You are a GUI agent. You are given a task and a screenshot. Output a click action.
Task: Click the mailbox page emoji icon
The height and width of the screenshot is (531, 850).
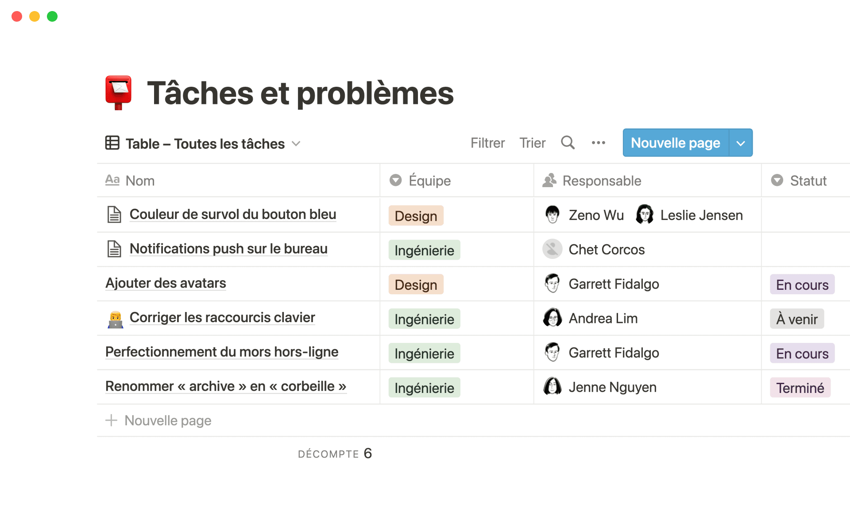click(118, 92)
